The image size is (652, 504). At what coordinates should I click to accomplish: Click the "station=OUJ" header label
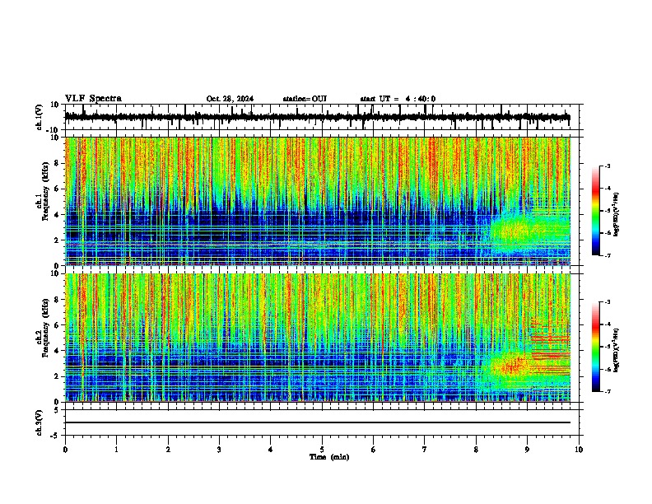click(x=305, y=99)
